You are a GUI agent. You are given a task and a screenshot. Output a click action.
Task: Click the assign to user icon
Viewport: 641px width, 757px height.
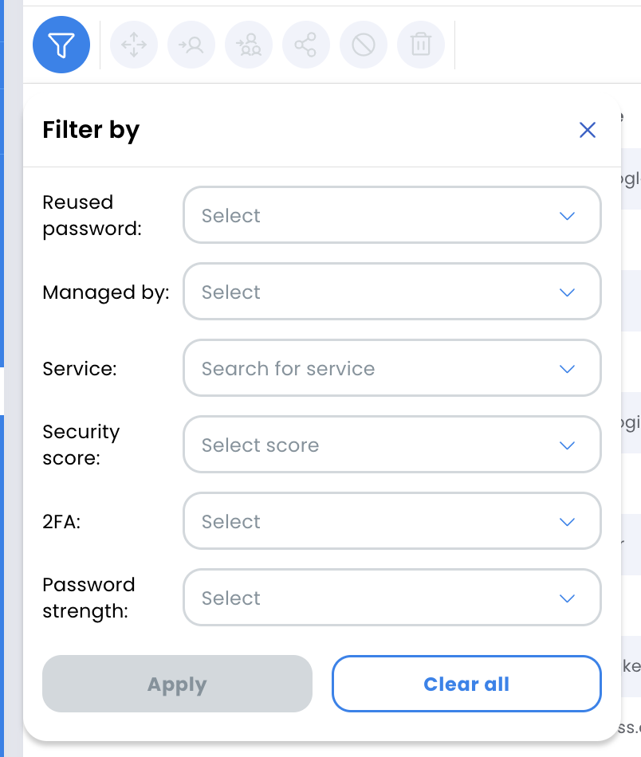[191, 45]
